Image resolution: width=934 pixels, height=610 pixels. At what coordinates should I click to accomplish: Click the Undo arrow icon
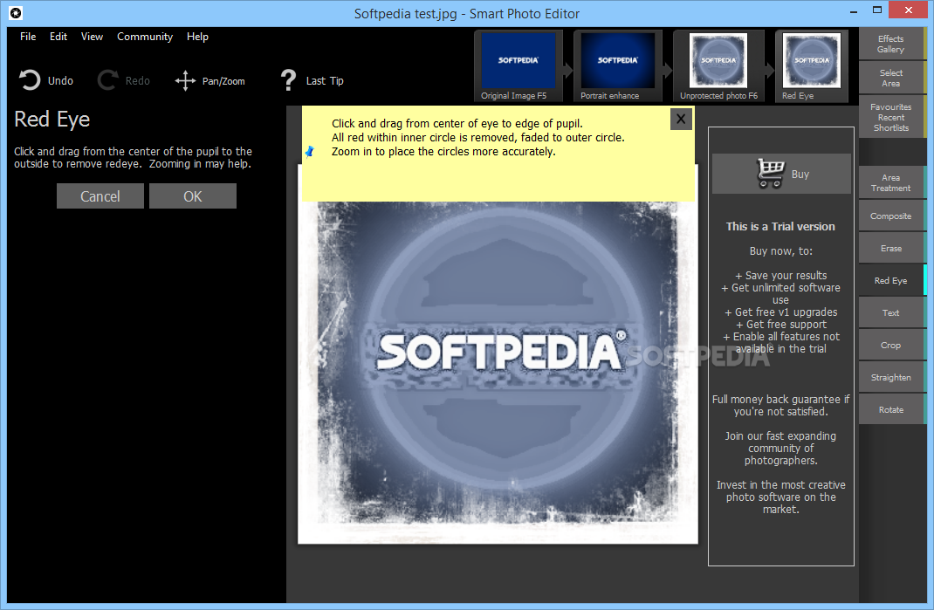(x=29, y=79)
